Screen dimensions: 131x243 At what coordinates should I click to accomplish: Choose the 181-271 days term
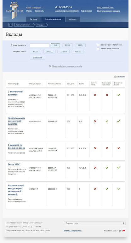pos(49,52)
